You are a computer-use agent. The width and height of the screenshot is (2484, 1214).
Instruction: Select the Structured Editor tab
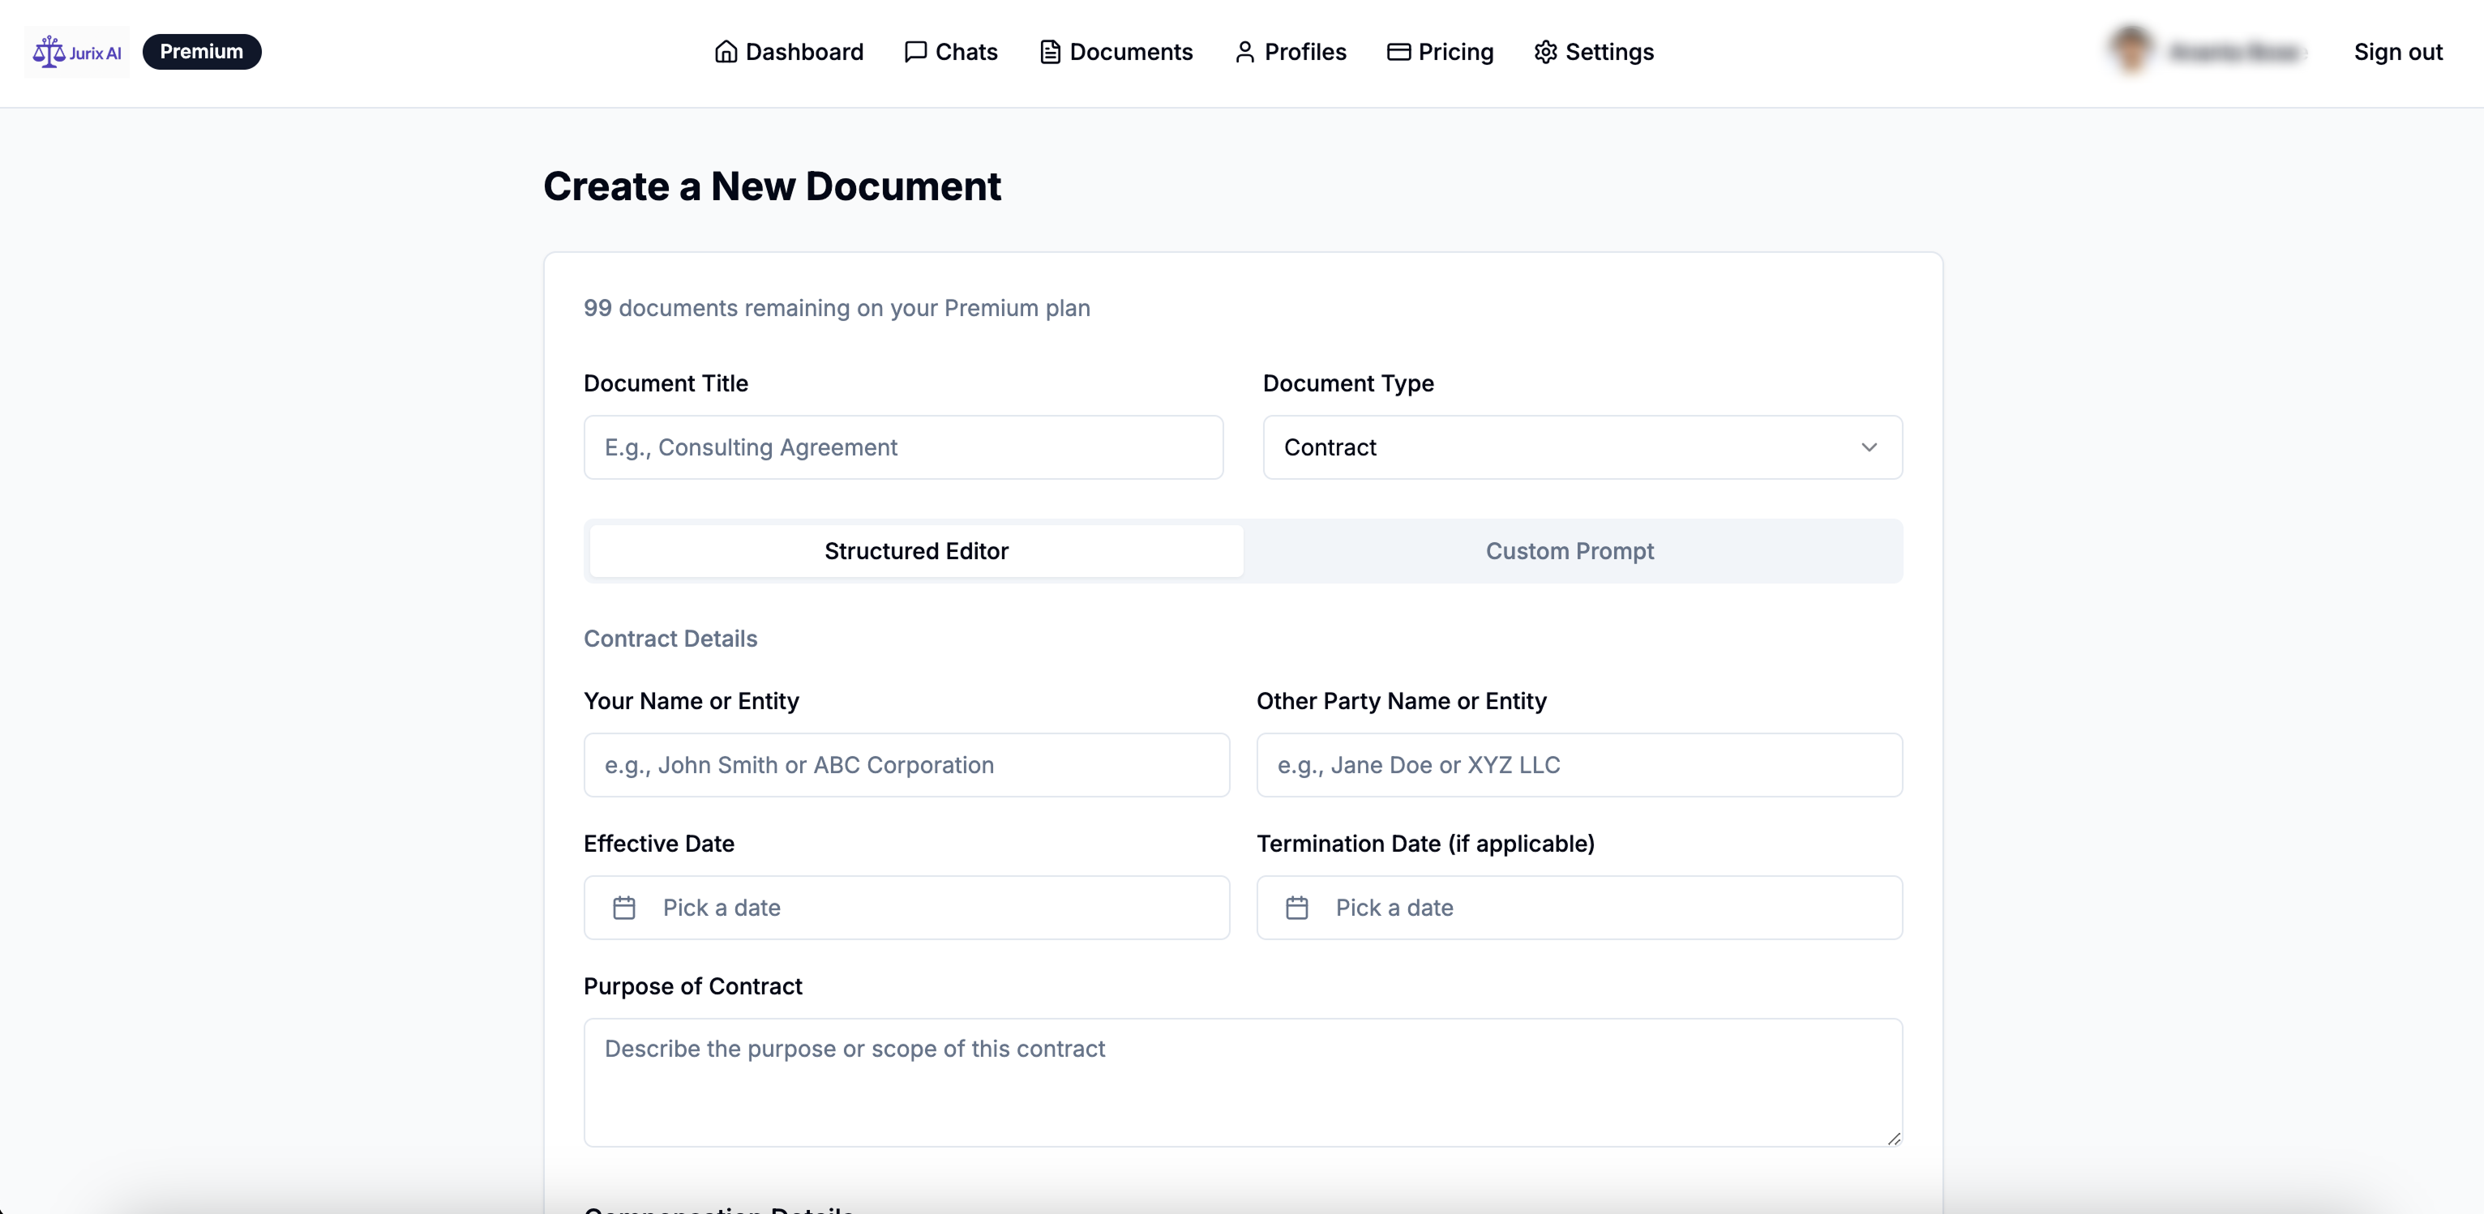click(x=915, y=550)
